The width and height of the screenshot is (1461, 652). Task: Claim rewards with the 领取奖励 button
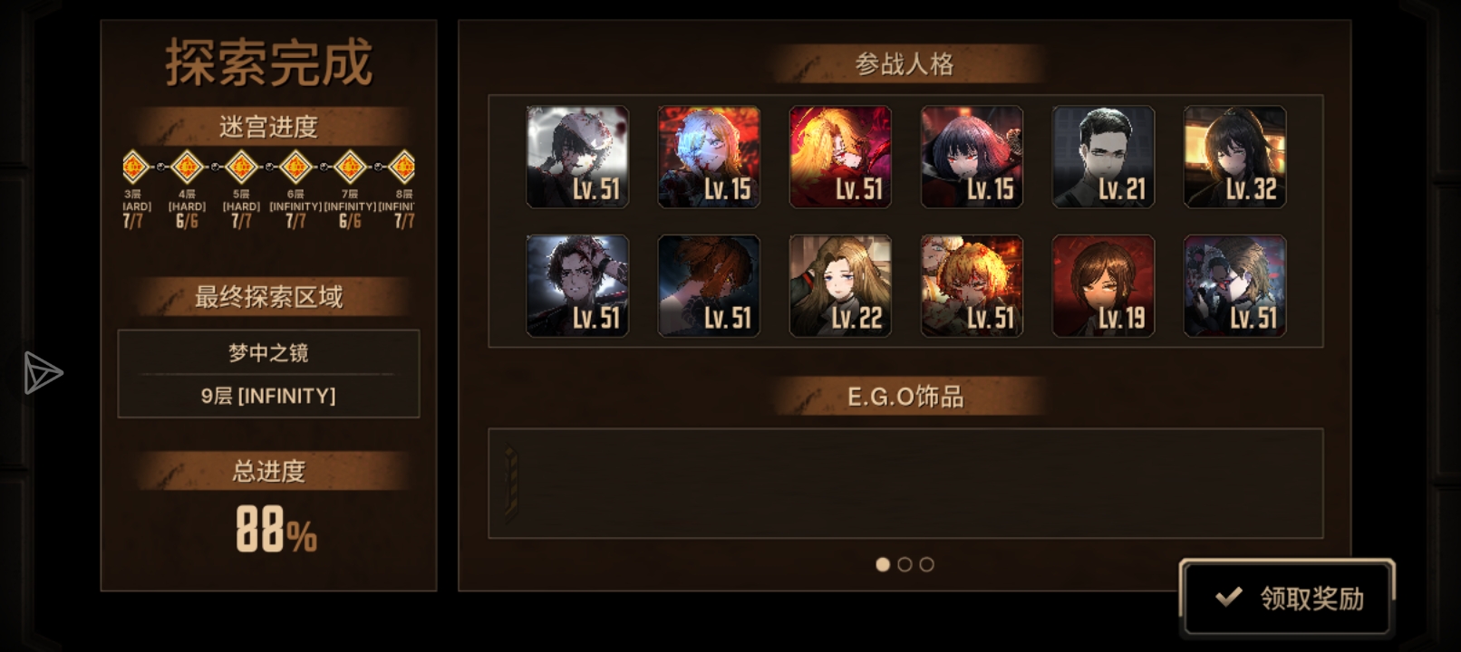1286,597
